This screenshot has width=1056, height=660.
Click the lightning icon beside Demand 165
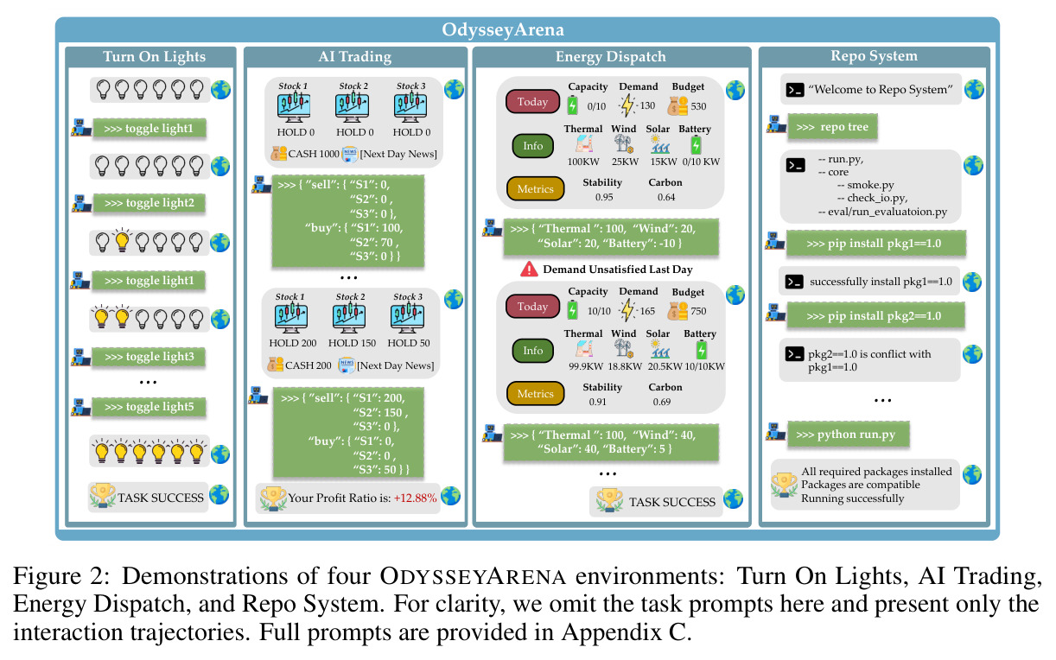coord(627,309)
